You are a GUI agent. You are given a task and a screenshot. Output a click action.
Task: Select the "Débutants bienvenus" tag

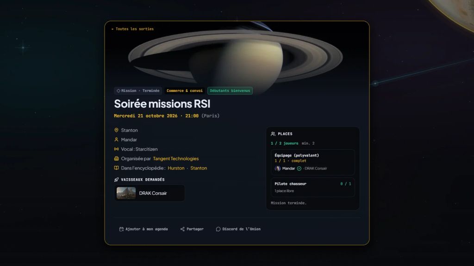230,91
